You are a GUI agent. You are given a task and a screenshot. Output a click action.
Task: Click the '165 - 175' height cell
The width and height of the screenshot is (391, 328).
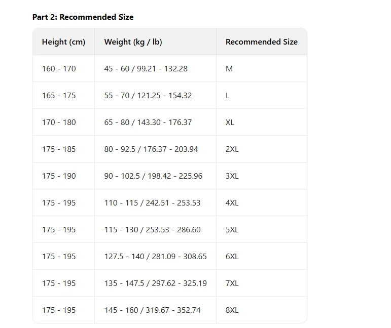[59, 96]
